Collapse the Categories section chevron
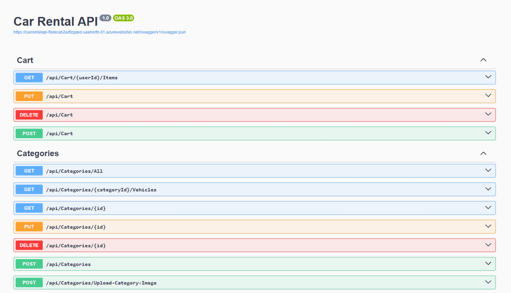511x293 pixels. 483,153
